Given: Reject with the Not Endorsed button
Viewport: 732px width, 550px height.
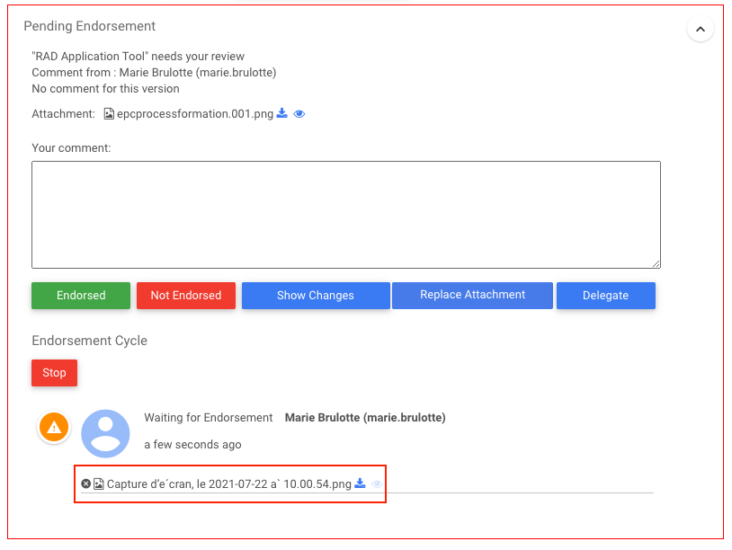Looking at the screenshot, I should coord(185,295).
